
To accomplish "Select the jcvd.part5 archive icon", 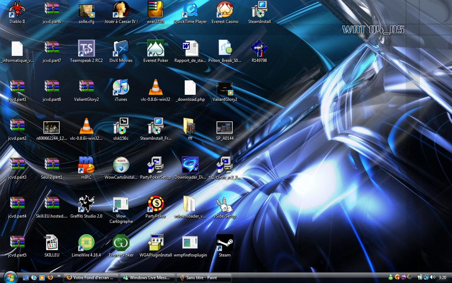I will pyautogui.click(x=17, y=243).
